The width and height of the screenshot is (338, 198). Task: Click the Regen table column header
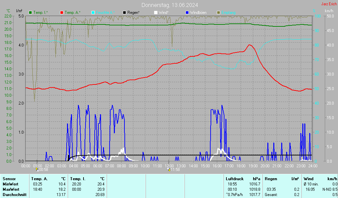pos(271,179)
